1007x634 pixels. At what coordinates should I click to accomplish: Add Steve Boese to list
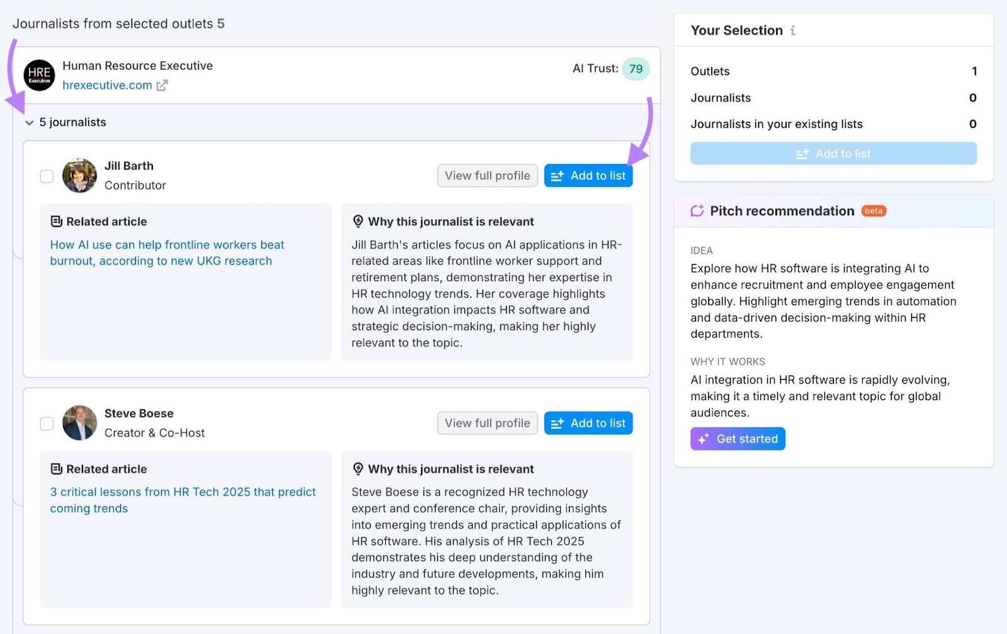pyautogui.click(x=588, y=423)
